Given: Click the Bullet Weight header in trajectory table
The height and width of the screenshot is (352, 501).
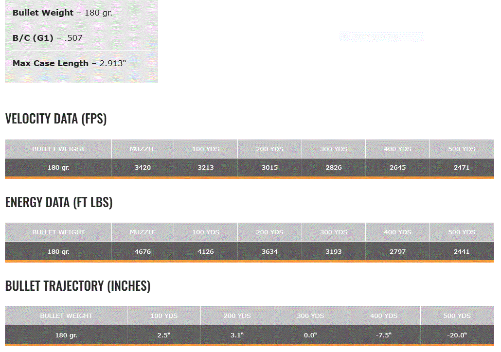Looking at the screenshot, I should [66, 316].
